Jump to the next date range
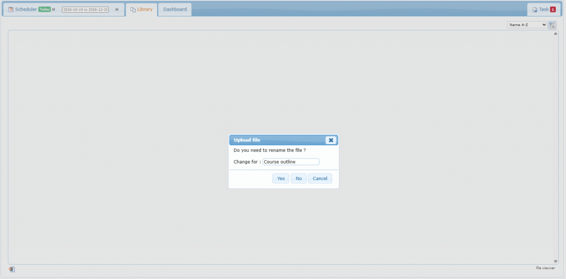The width and height of the screenshot is (566, 279). click(117, 9)
